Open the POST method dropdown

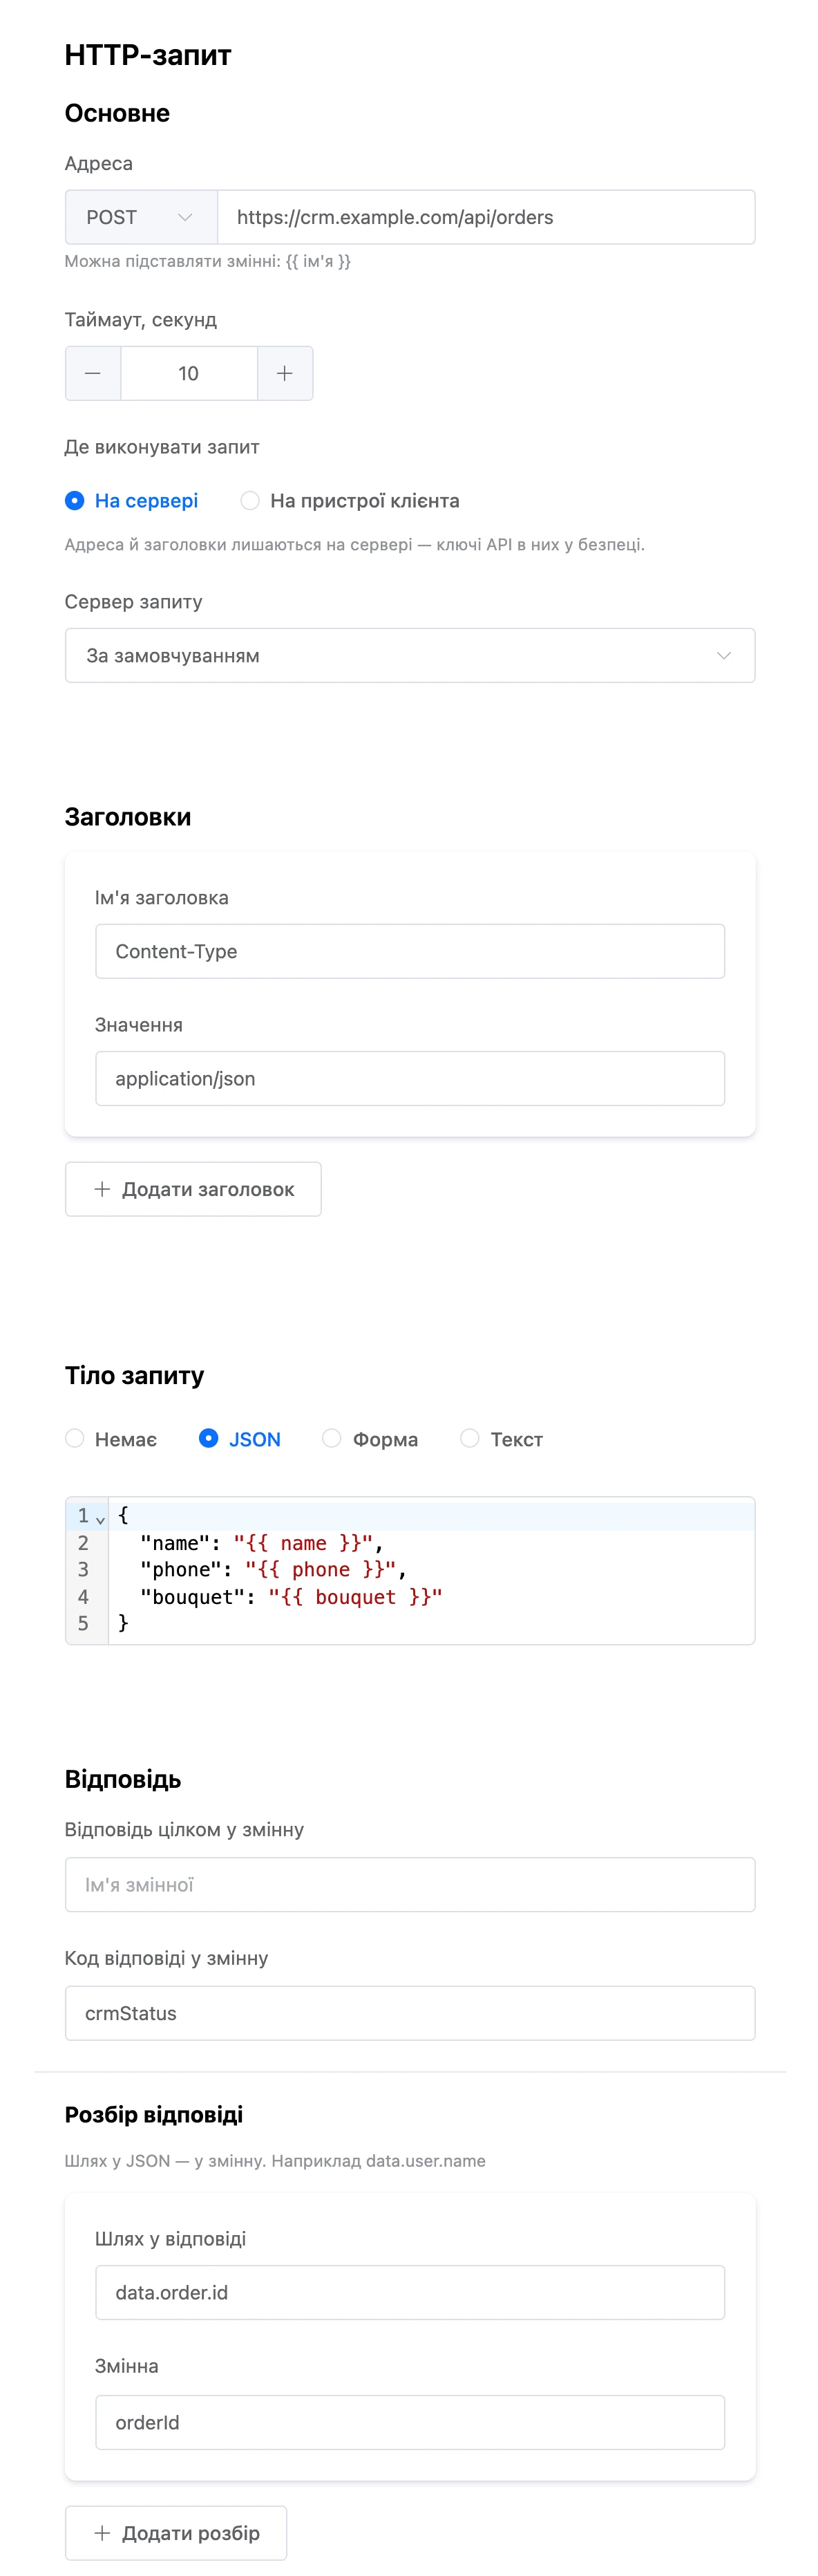click(x=141, y=217)
